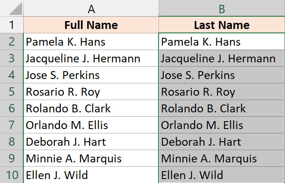Click the Full Name header cell
285x183 pixels.
[x=91, y=25]
